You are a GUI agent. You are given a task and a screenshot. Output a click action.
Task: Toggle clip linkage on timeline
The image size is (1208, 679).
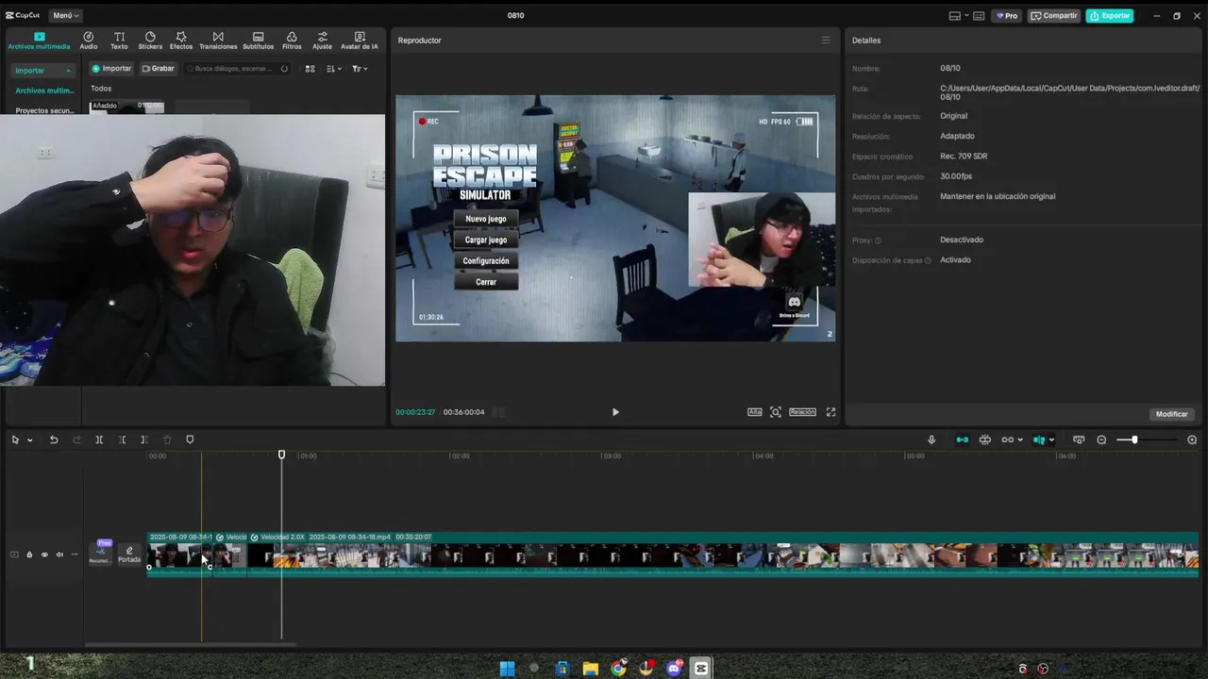pyautogui.click(x=1008, y=440)
